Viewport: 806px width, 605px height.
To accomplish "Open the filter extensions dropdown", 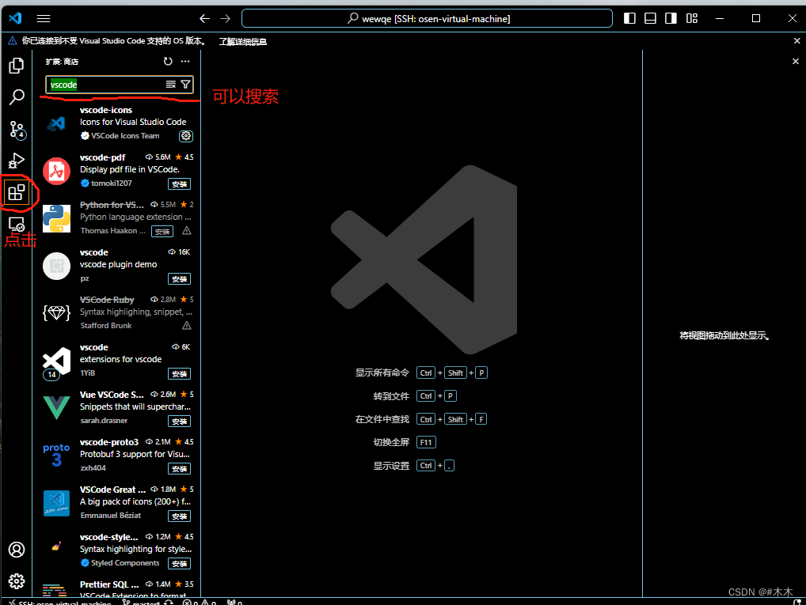I will [x=185, y=85].
